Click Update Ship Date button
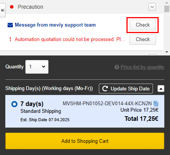The image size is (170, 155). pyautogui.click(x=126, y=89)
